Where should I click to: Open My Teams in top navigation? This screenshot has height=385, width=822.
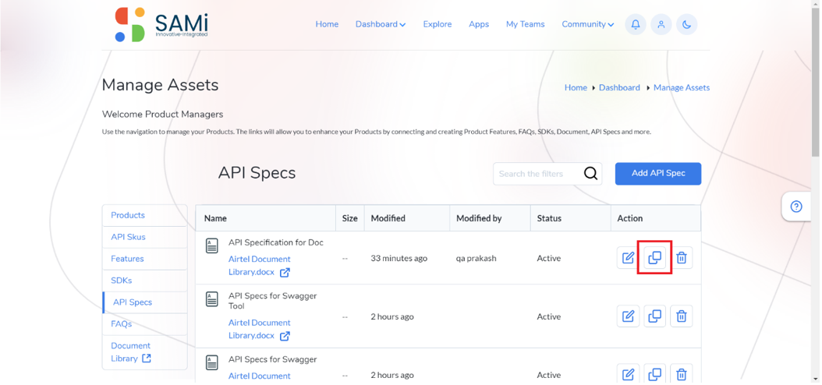(526, 24)
